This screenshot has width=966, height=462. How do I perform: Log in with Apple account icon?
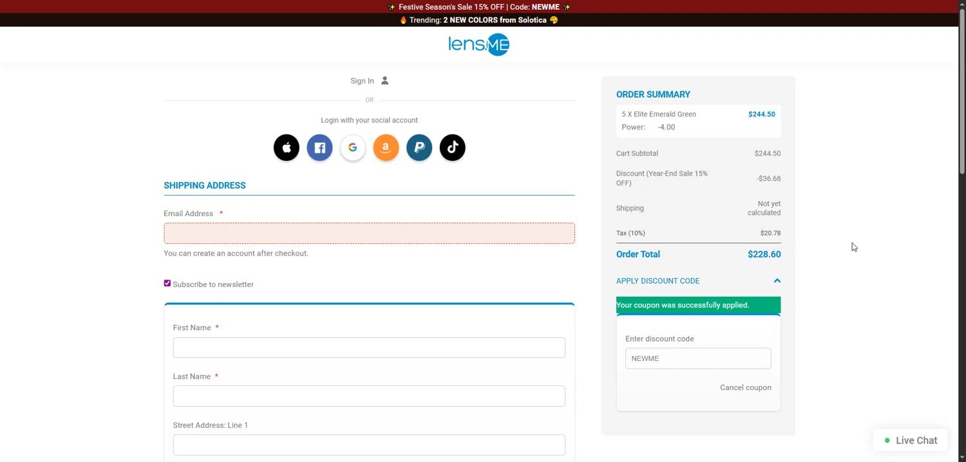click(287, 147)
